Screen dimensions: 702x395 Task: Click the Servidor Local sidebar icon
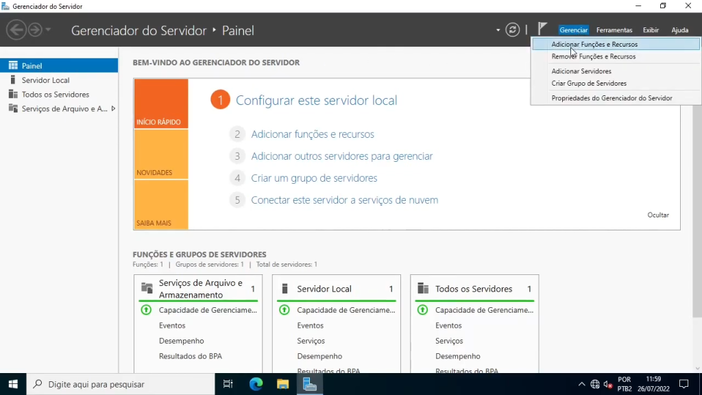13,80
